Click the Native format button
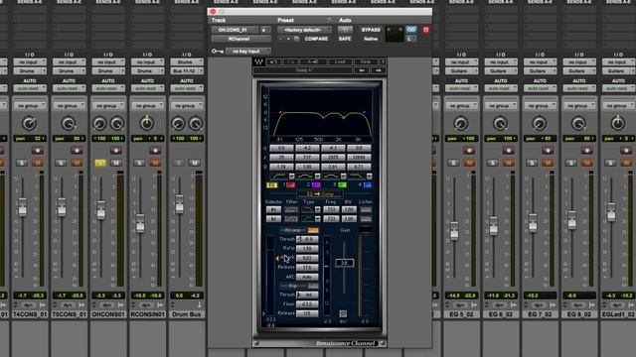This screenshot has width=636, height=357. 371,39
